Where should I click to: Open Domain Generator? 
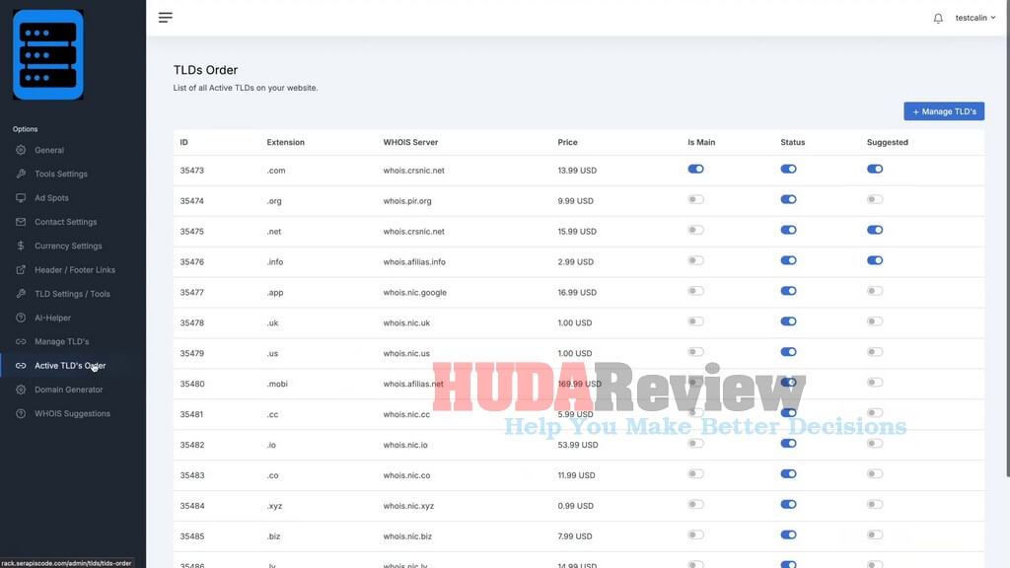[x=69, y=390]
